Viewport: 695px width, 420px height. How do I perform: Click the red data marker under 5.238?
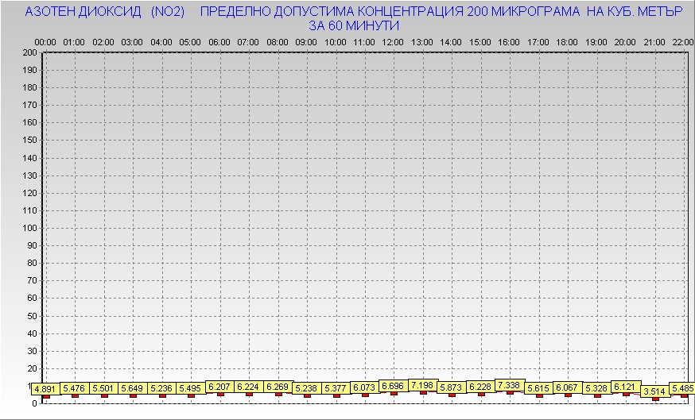tap(307, 395)
